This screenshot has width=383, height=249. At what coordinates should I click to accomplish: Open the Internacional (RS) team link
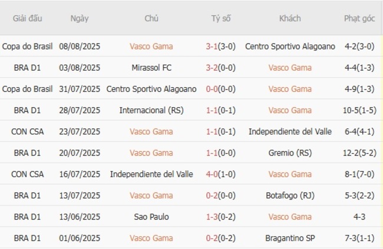pyautogui.click(x=151, y=110)
